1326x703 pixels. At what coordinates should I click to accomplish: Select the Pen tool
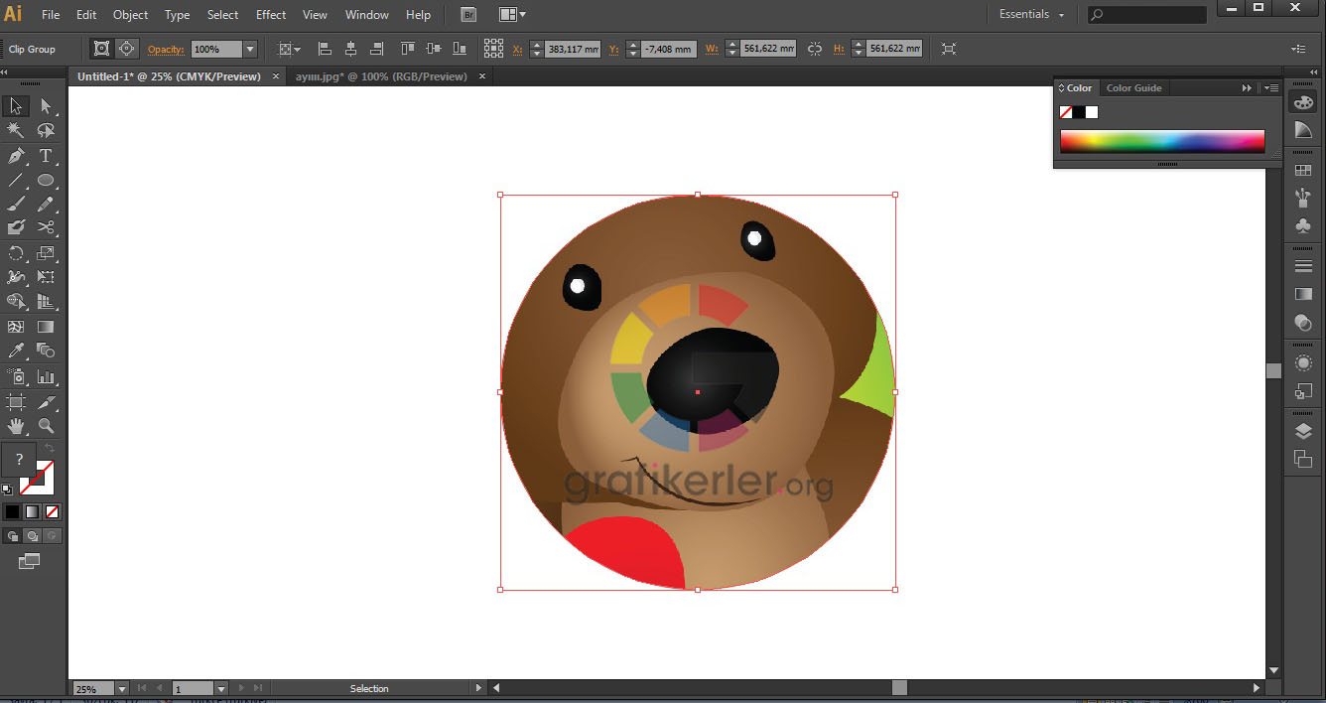point(16,156)
